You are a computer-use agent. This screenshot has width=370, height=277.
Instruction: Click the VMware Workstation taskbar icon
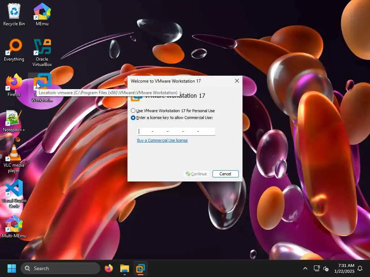click(x=141, y=268)
